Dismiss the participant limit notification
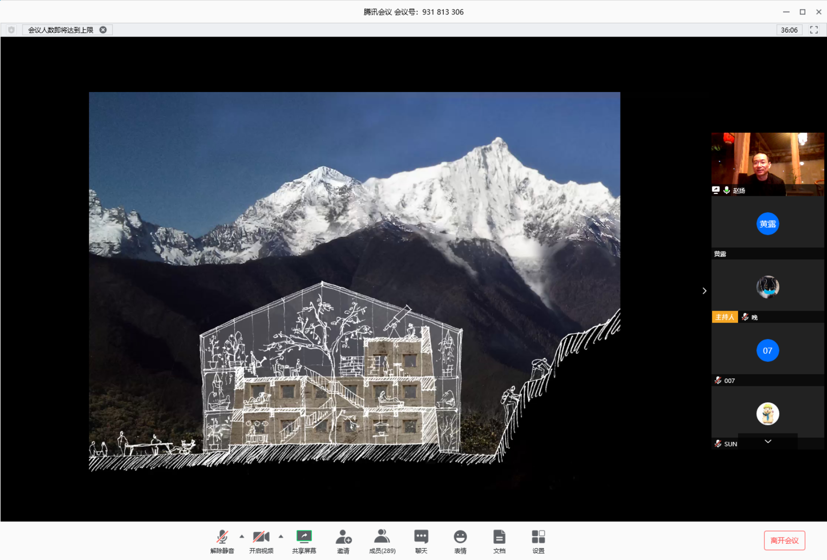This screenshot has height=560, width=827. coord(103,30)
